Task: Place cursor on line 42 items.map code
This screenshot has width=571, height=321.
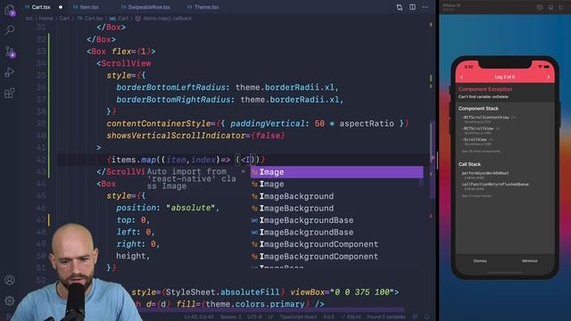Action: 186,160
